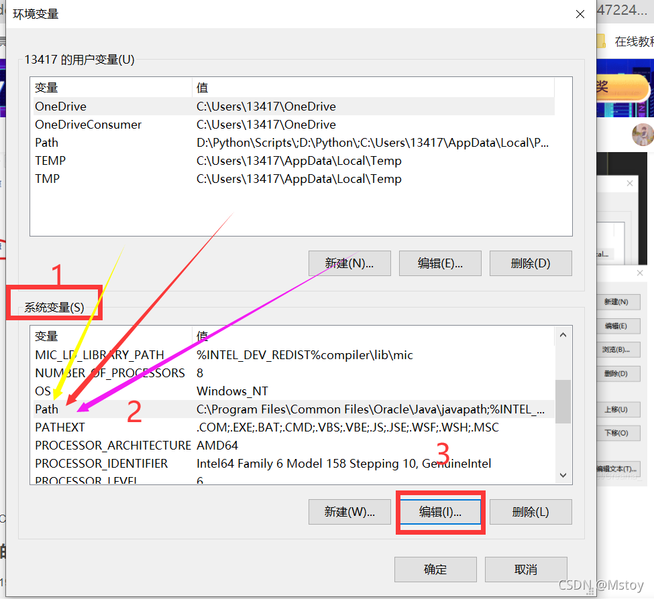Dismiss dialog with the 取消 button
The width and height of the screenshot is (654, 599).
tap(525, 569)
